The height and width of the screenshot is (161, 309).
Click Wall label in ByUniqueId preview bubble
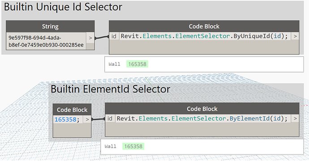point(114,64)
